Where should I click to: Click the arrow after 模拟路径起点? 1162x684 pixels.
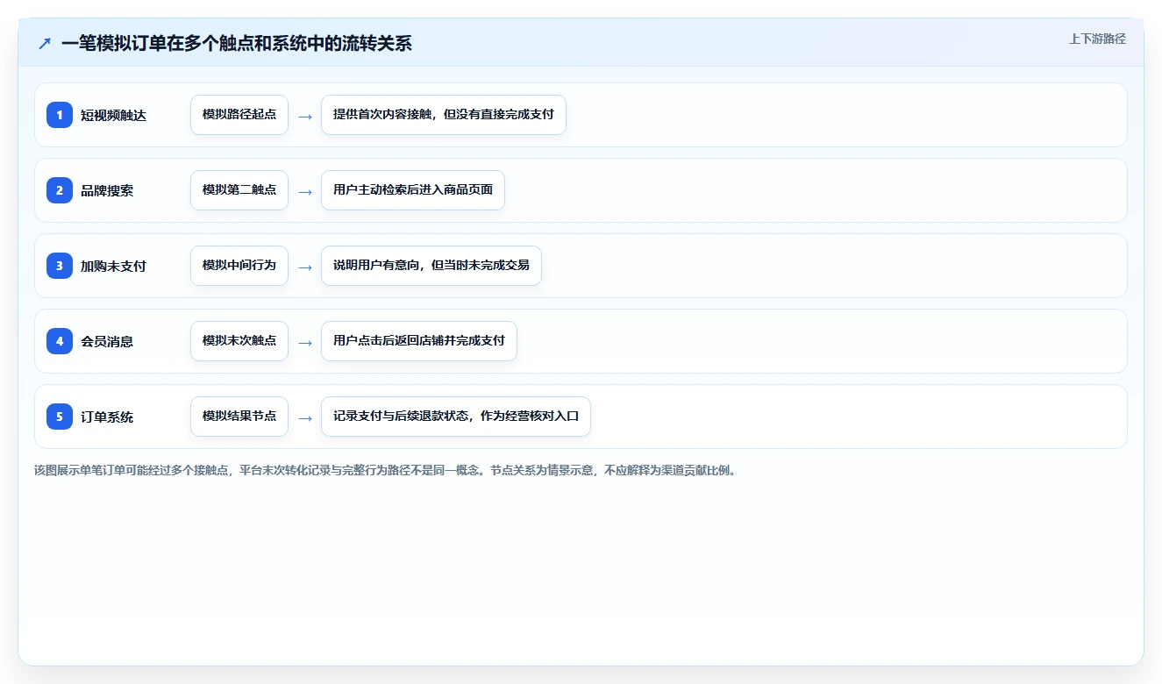point(305,116)
